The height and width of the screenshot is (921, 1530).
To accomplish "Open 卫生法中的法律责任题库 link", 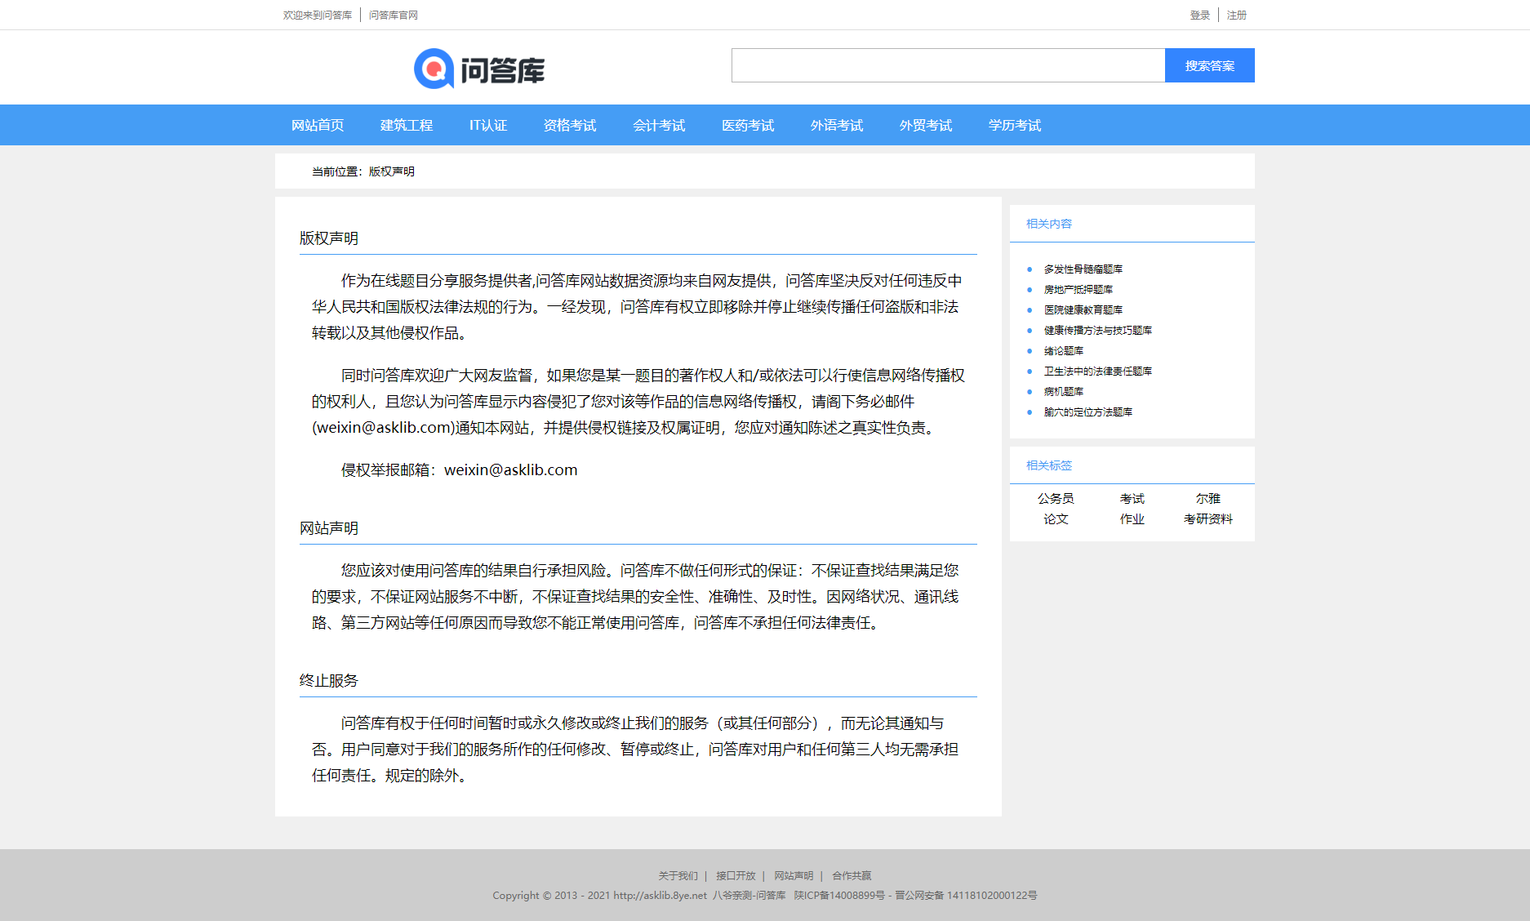I will point(1097,371).
